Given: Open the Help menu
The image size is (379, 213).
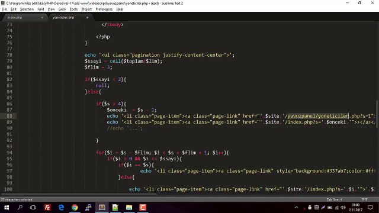Looking at the screenshot, I should coord(120,9).
